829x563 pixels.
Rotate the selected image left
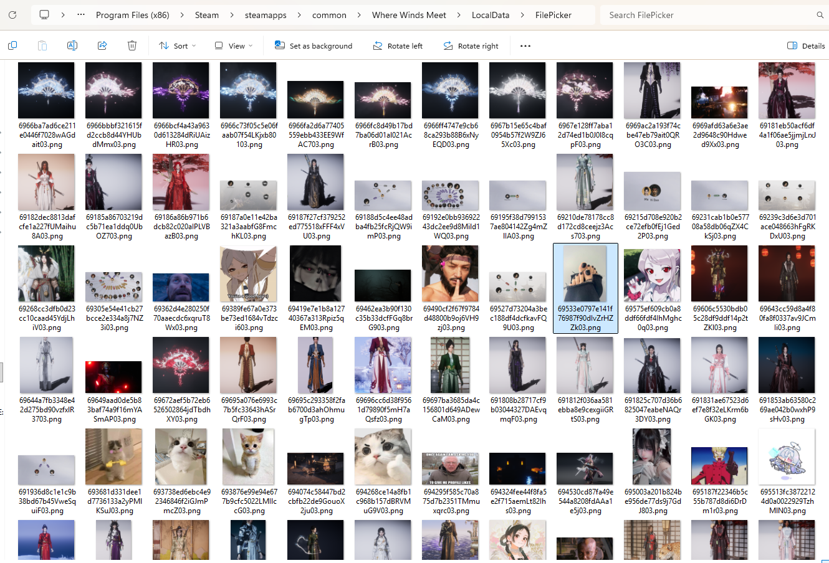[x=398, y=45]
